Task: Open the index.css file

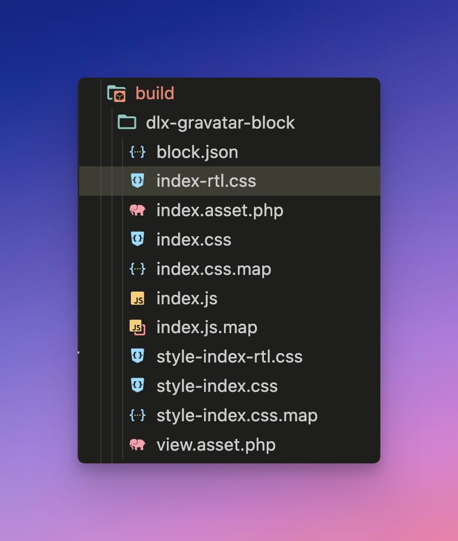Action: click(194, 240)
